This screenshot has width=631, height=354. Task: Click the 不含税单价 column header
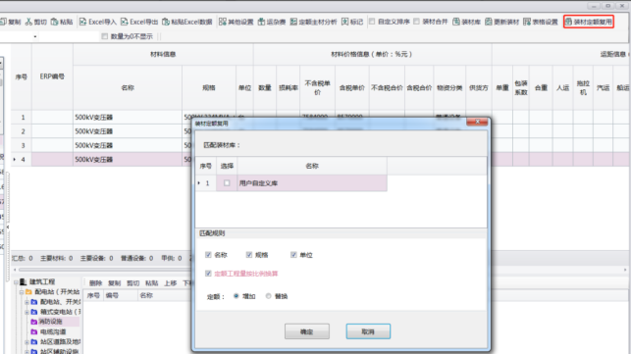tap(317, 87)
